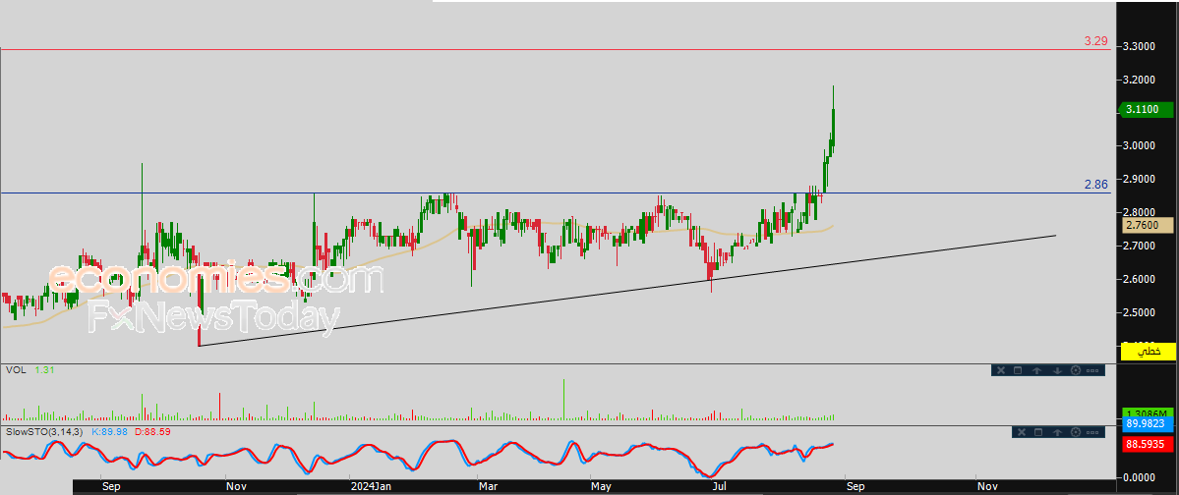This screenshot has width=1179, height=495.
Task: Close the SlowSTO indicator panel
Action: (1021, 432)
